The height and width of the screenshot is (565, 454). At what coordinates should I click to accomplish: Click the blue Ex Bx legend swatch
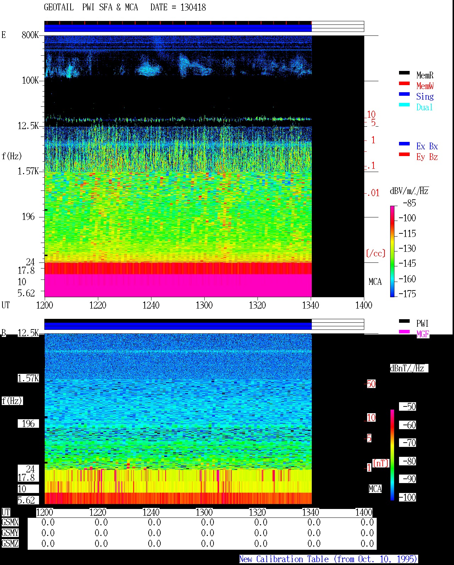404,144
